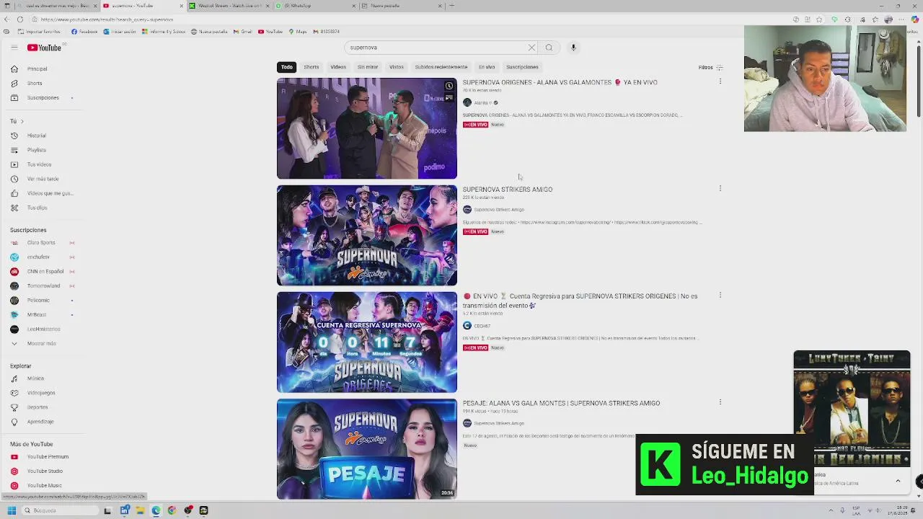
Task: Open the PESAJE video thumbnail
Action: tap(367, 449)
